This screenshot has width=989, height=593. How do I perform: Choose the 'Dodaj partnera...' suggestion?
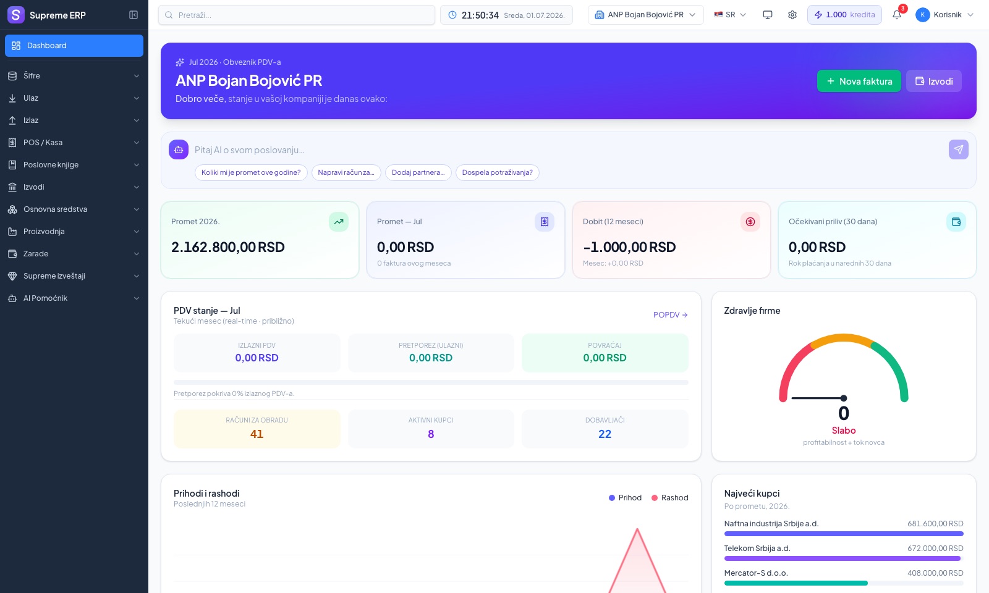point(418,172)
